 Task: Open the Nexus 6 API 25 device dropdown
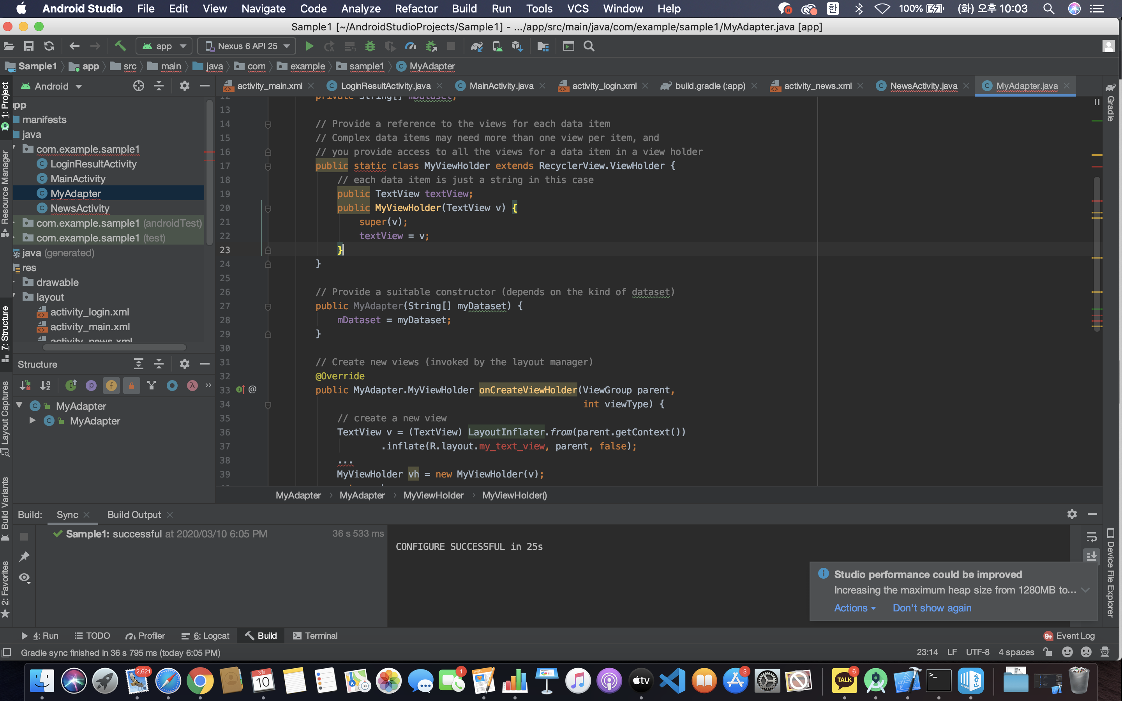pos(248,46)
